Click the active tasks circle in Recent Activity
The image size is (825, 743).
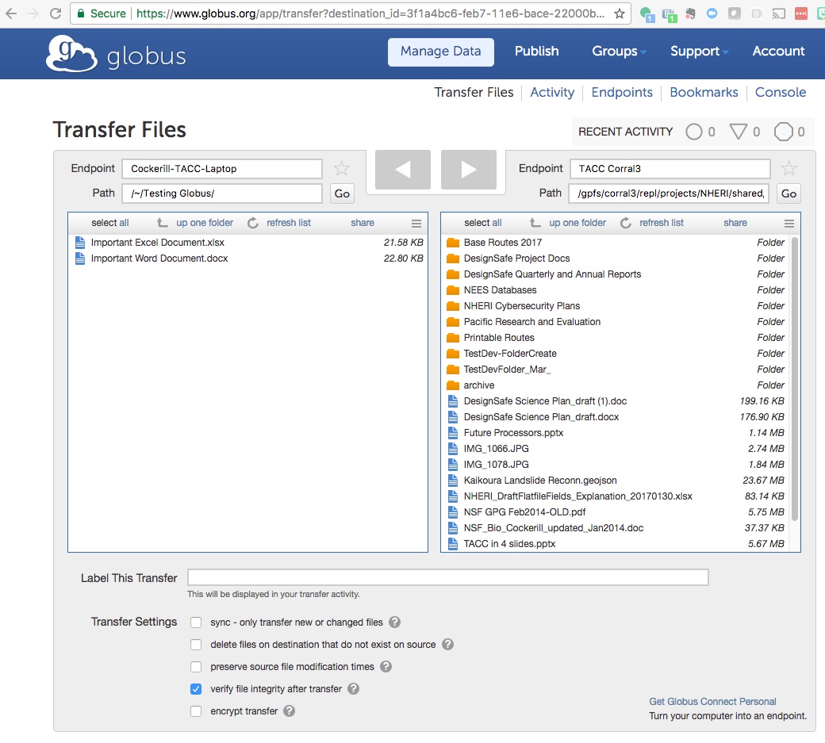[x=694, y=132]
